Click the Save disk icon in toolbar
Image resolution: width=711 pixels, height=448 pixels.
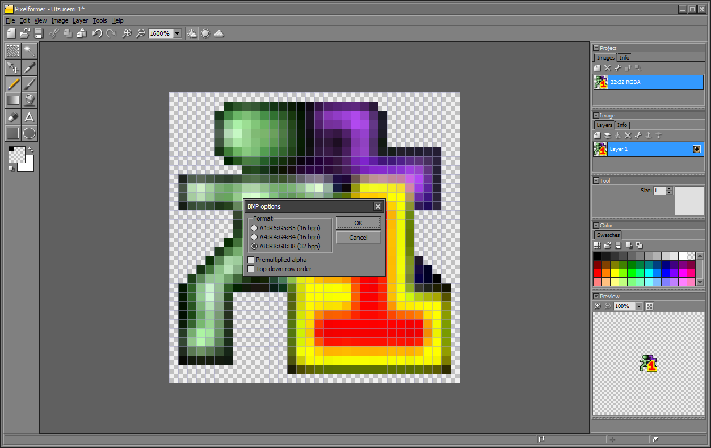(x=39, y=33)
